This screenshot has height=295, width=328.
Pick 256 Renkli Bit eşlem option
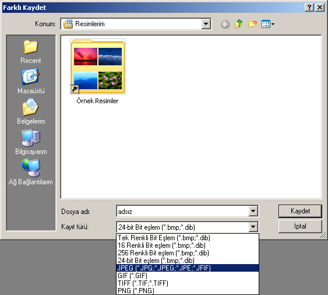click(188, 253)
